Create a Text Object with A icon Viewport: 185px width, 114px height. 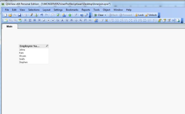62,21
